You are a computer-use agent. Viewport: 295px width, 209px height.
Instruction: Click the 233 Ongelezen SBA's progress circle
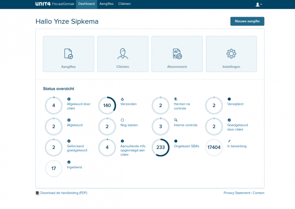pos(160,148)
